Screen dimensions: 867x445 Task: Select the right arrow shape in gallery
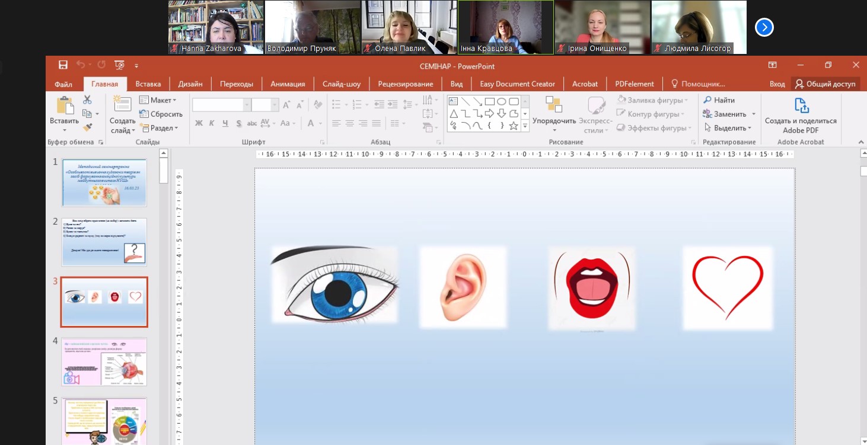(490, 114)
